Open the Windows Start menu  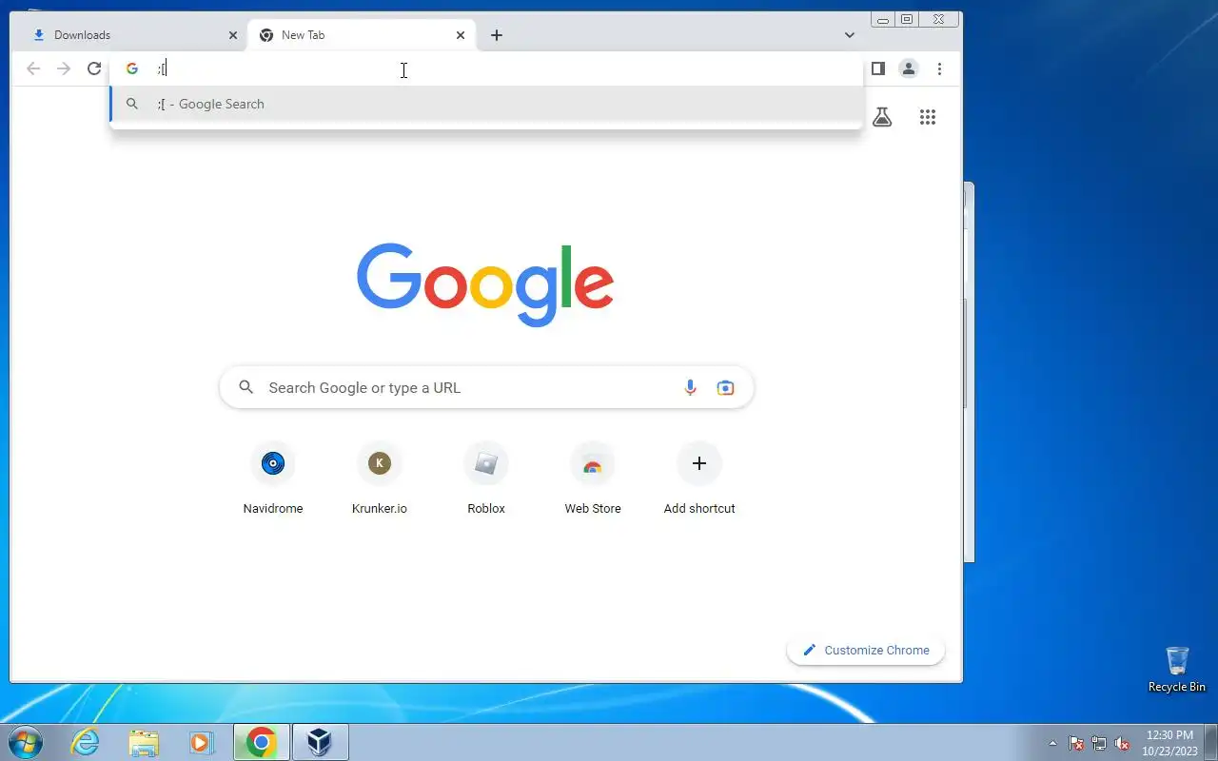coord(26,742)
